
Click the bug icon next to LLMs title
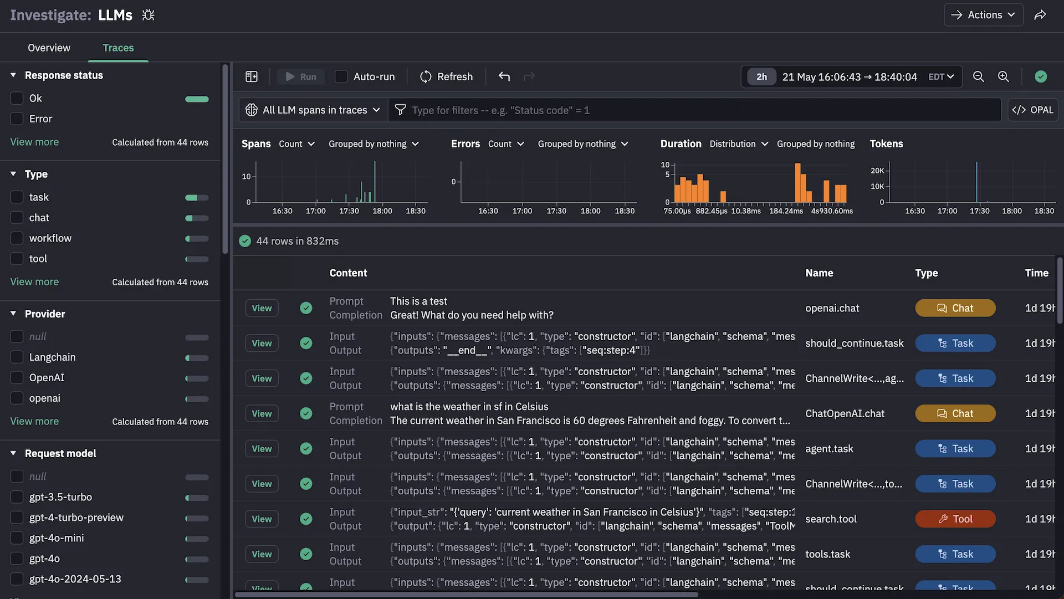148,15
